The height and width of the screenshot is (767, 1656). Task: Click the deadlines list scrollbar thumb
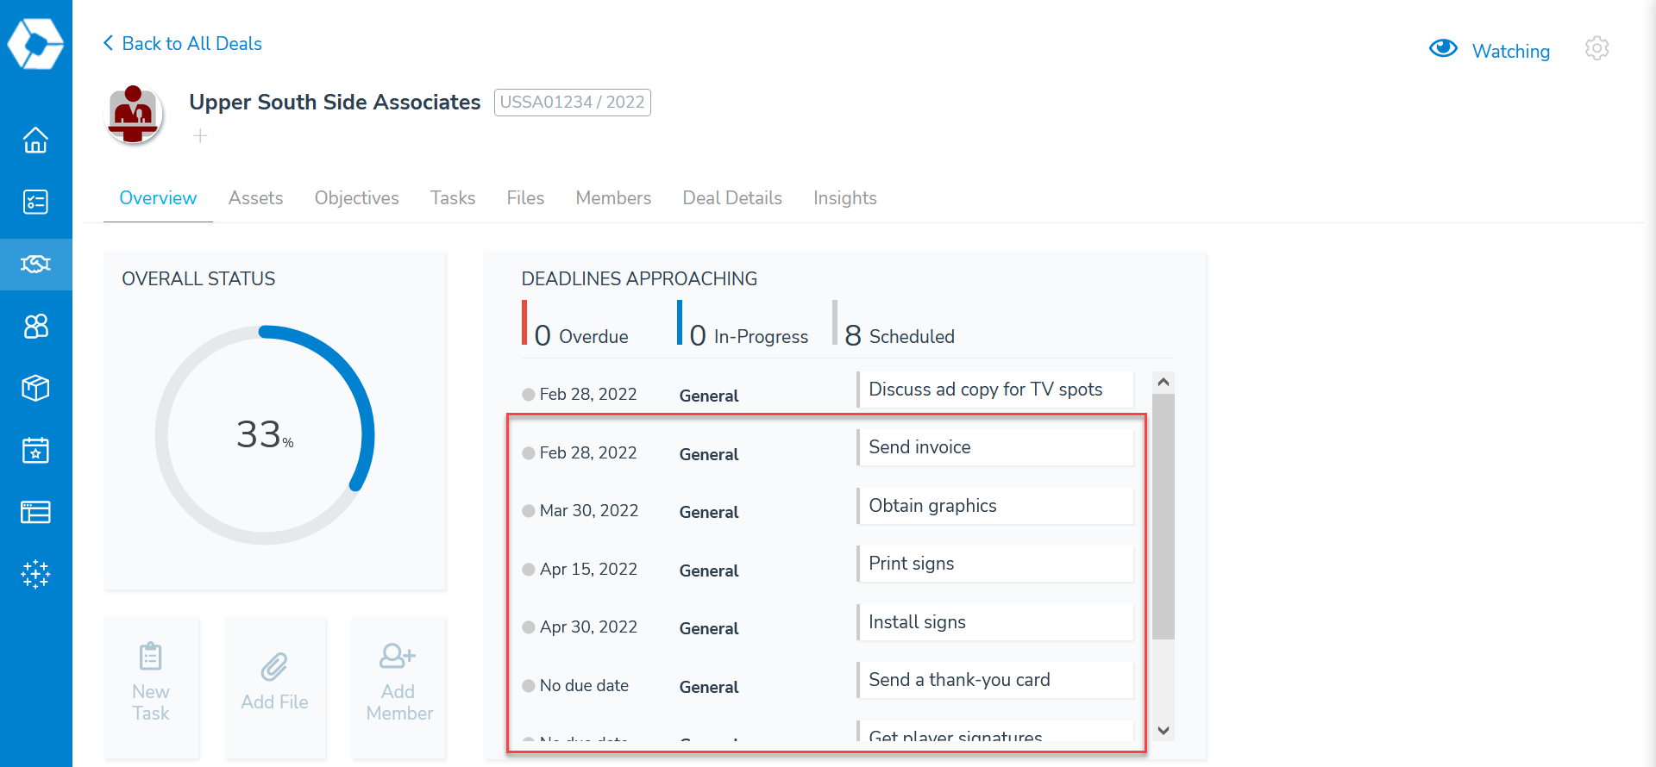[x=1164, y=517]
